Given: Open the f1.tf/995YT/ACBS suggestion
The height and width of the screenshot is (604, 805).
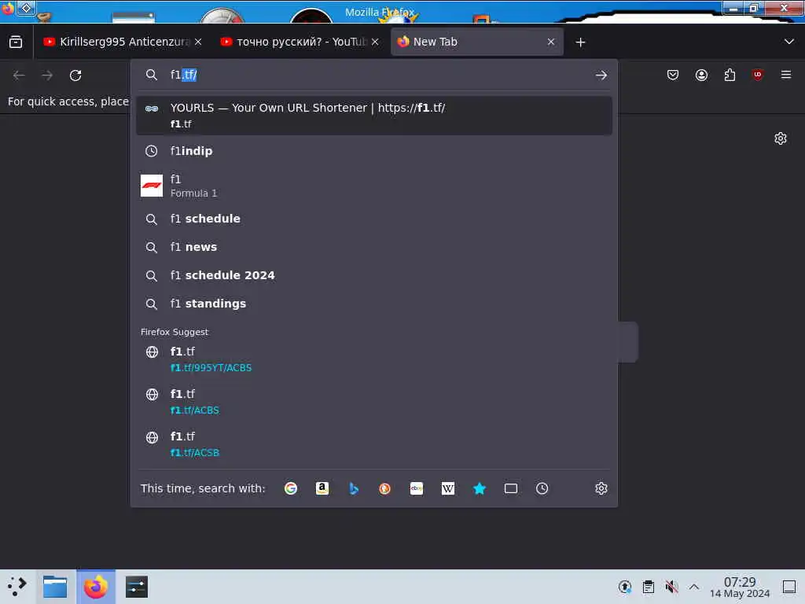Looking at the screenshot, I should pos(373,359).
